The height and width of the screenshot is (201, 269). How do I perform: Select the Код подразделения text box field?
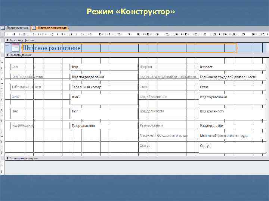pyautogui.click(x=104, y=77)
